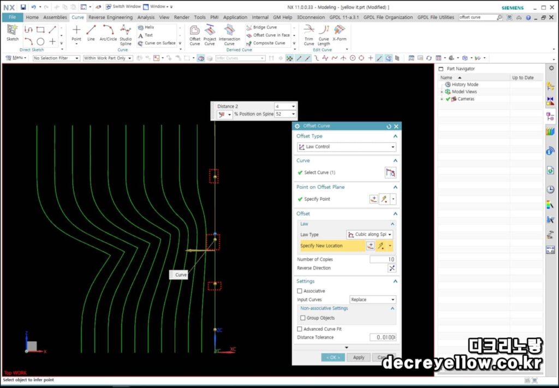The height and width of the screenshot is (388, 559).
Task: Expand more options at dialog bottom
Action: pos(346,348)
